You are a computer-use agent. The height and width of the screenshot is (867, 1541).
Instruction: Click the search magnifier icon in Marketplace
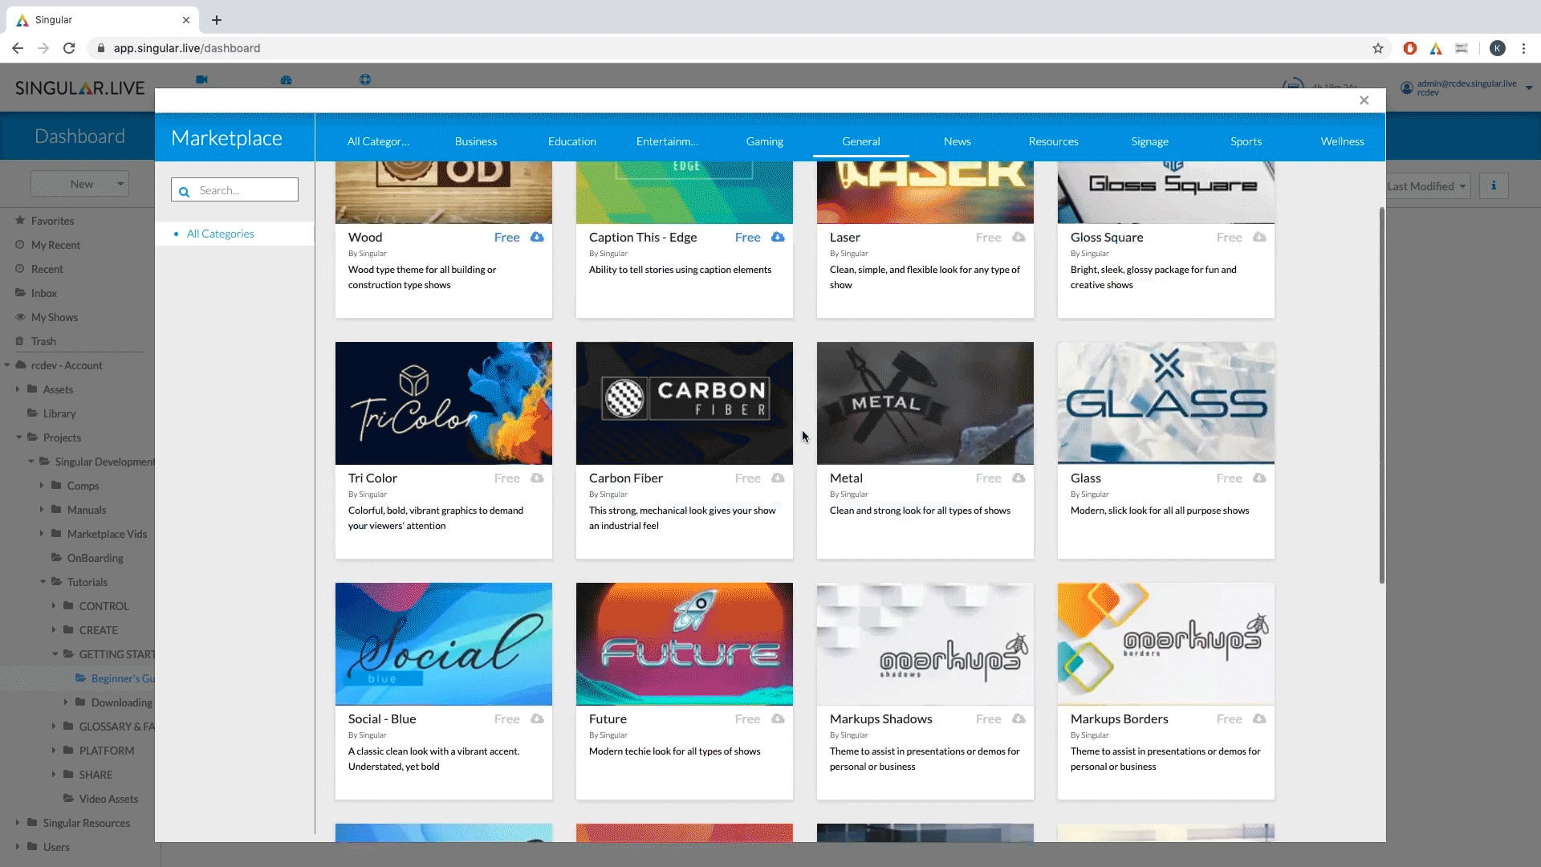[184, 191]
